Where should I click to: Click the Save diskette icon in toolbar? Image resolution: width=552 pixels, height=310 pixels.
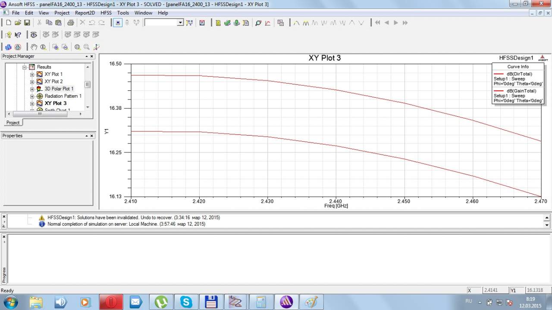pyautogui.click(x=27, y=23)
